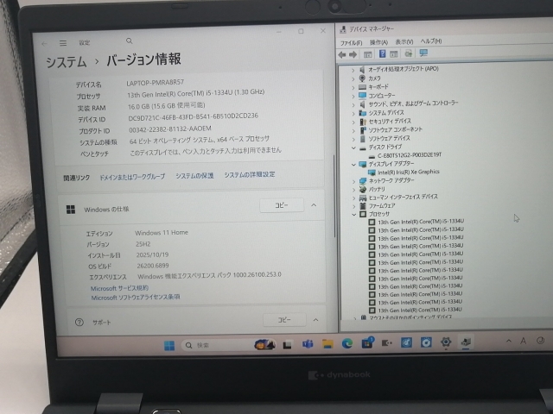Click コピー button in サポート section
553x414 pixels.
pyautogui.click(x=284, y=320)
